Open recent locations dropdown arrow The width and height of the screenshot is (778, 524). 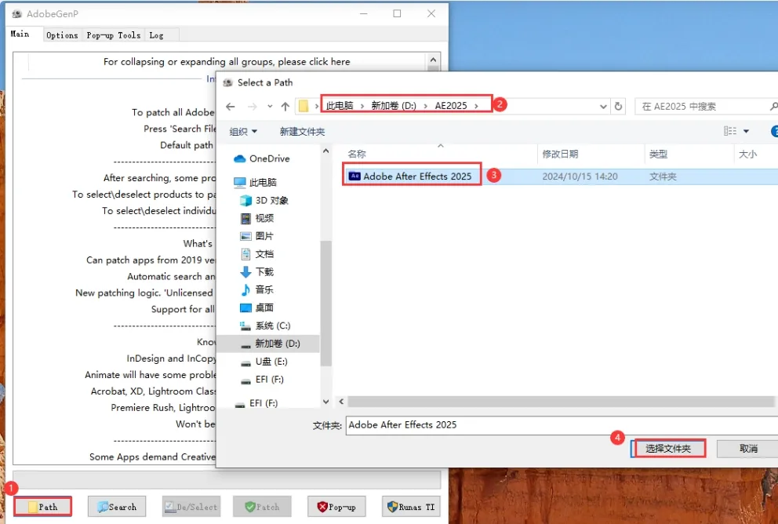coord(270,106)
